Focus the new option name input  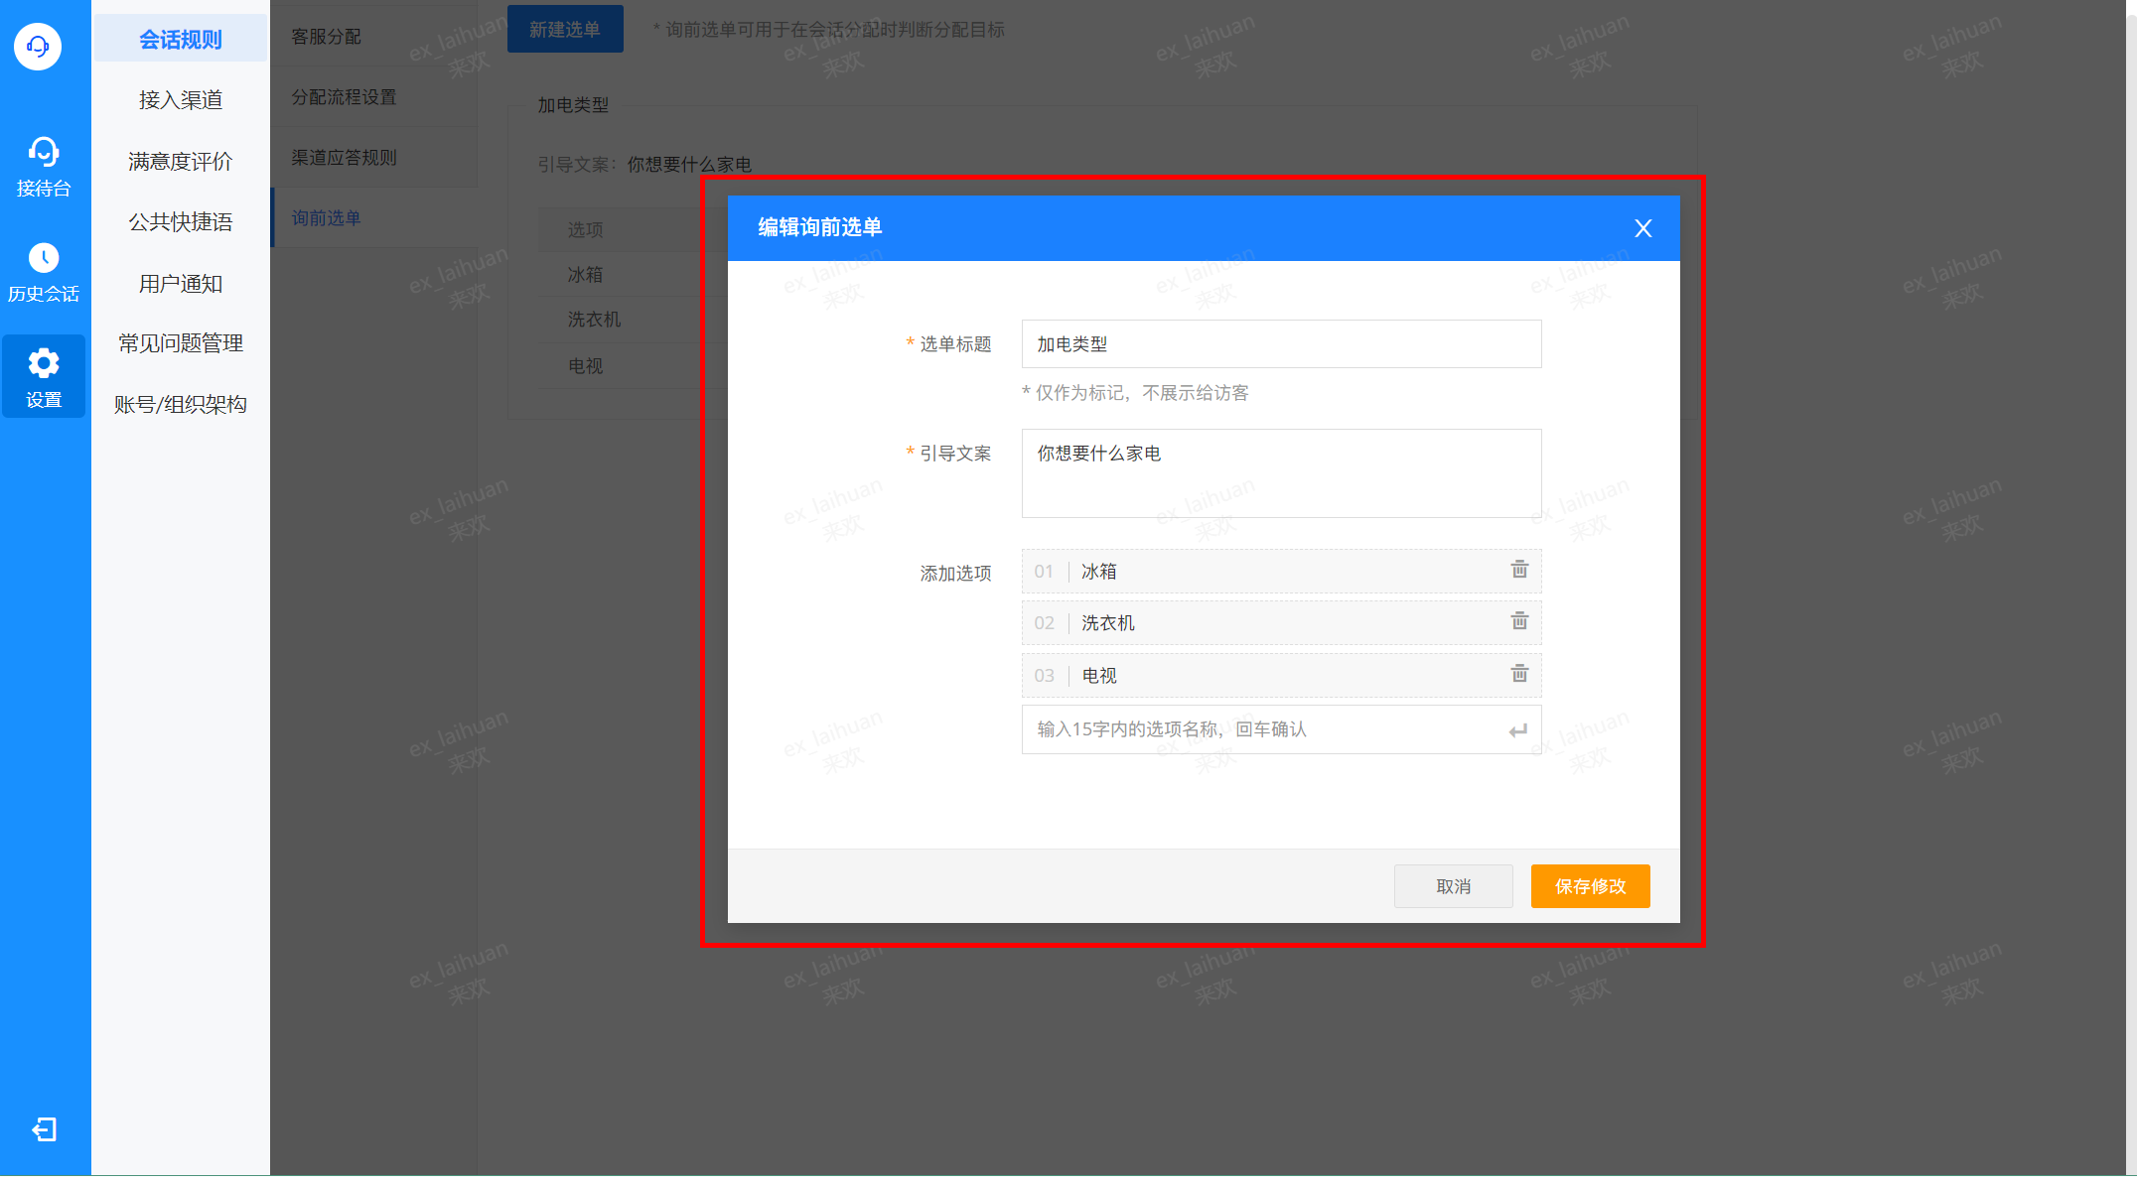(1281, 729)
